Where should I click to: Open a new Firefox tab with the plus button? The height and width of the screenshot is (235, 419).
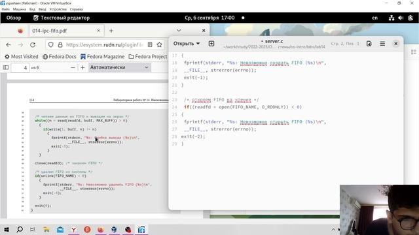click(x=111, y=31)
